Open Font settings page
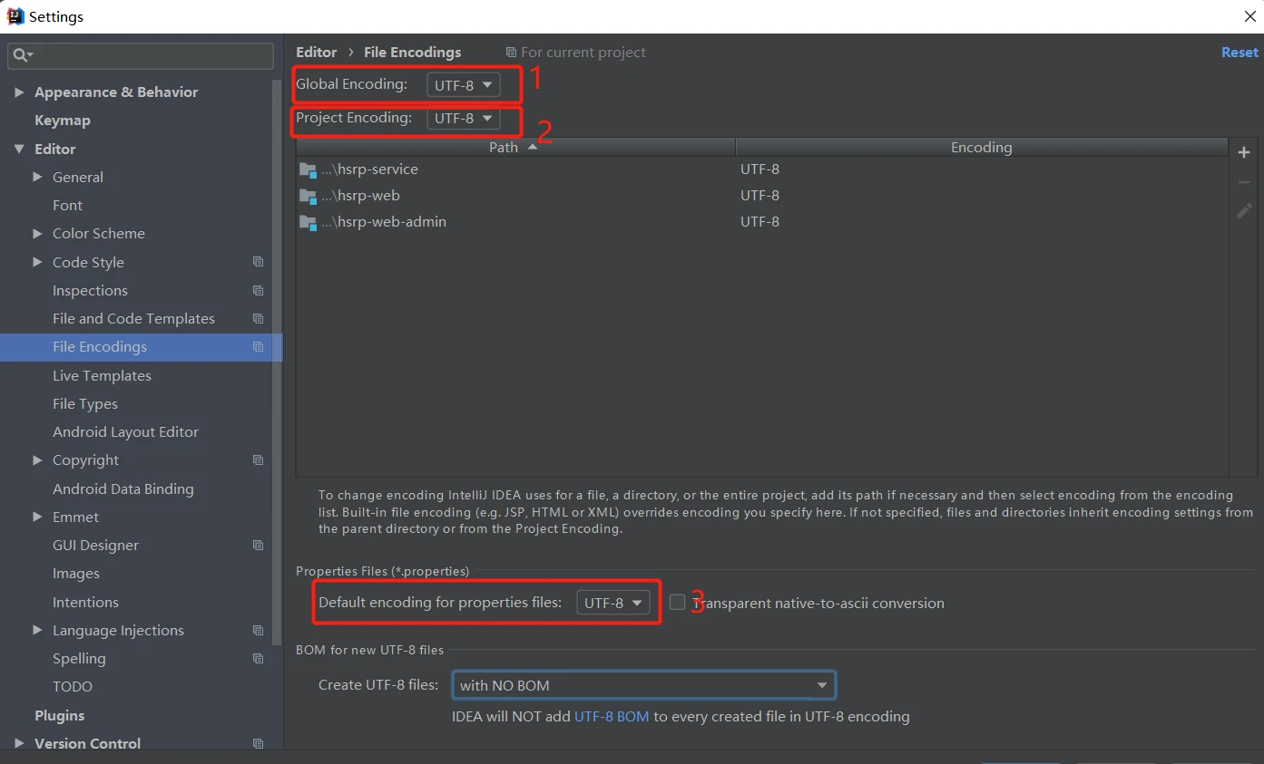Image resolution: width=1264 pixels, height=764 pixels. pyautogui.click(x=67, y=205)
